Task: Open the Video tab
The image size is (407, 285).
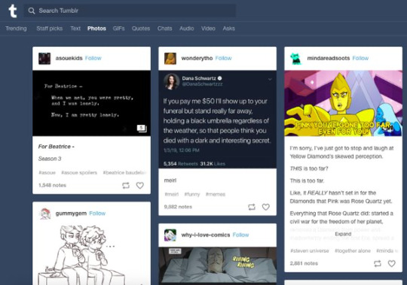Action: click(x=208, y=29)
